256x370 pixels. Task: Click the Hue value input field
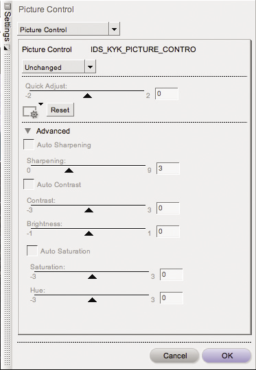point(172,298)
